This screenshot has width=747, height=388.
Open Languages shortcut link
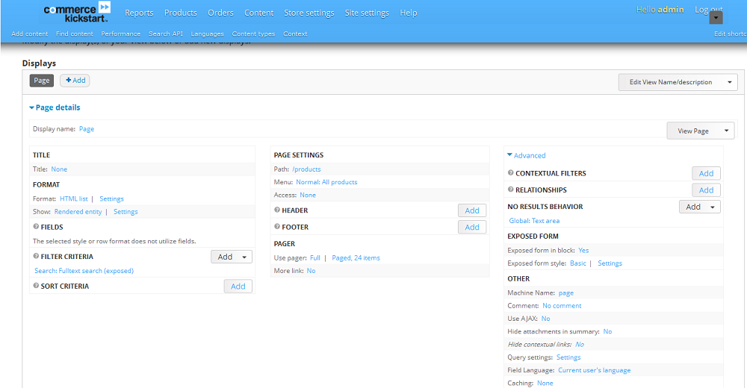pos(207,34)
